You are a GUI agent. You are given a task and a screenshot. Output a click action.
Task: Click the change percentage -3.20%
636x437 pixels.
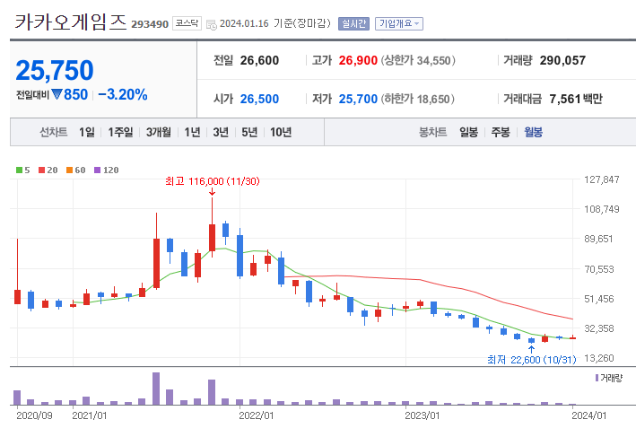[123, 94]
